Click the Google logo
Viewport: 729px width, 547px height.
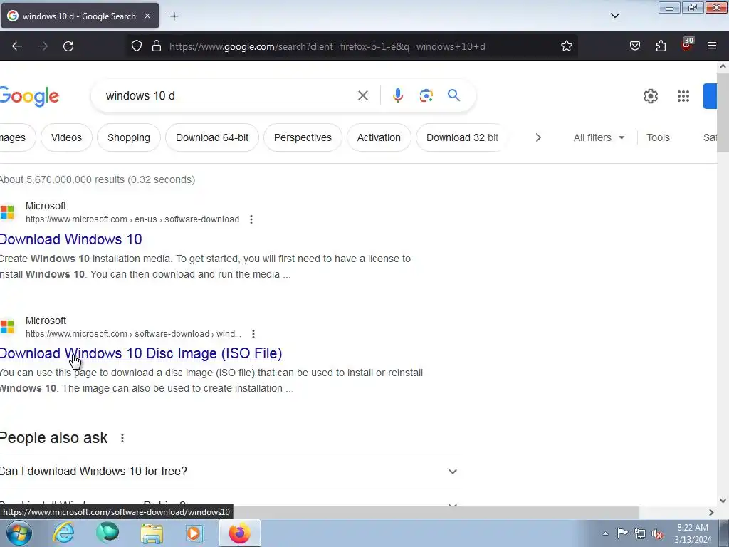pyautogui.click(x=29, y=96)
